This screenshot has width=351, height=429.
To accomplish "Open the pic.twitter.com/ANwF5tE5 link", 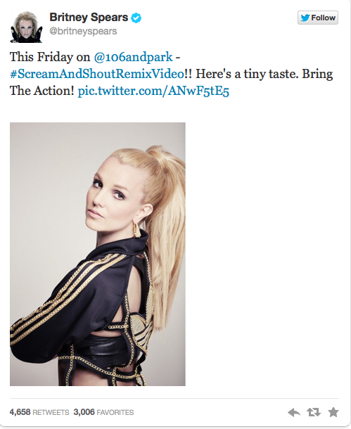I will [153, 91].
